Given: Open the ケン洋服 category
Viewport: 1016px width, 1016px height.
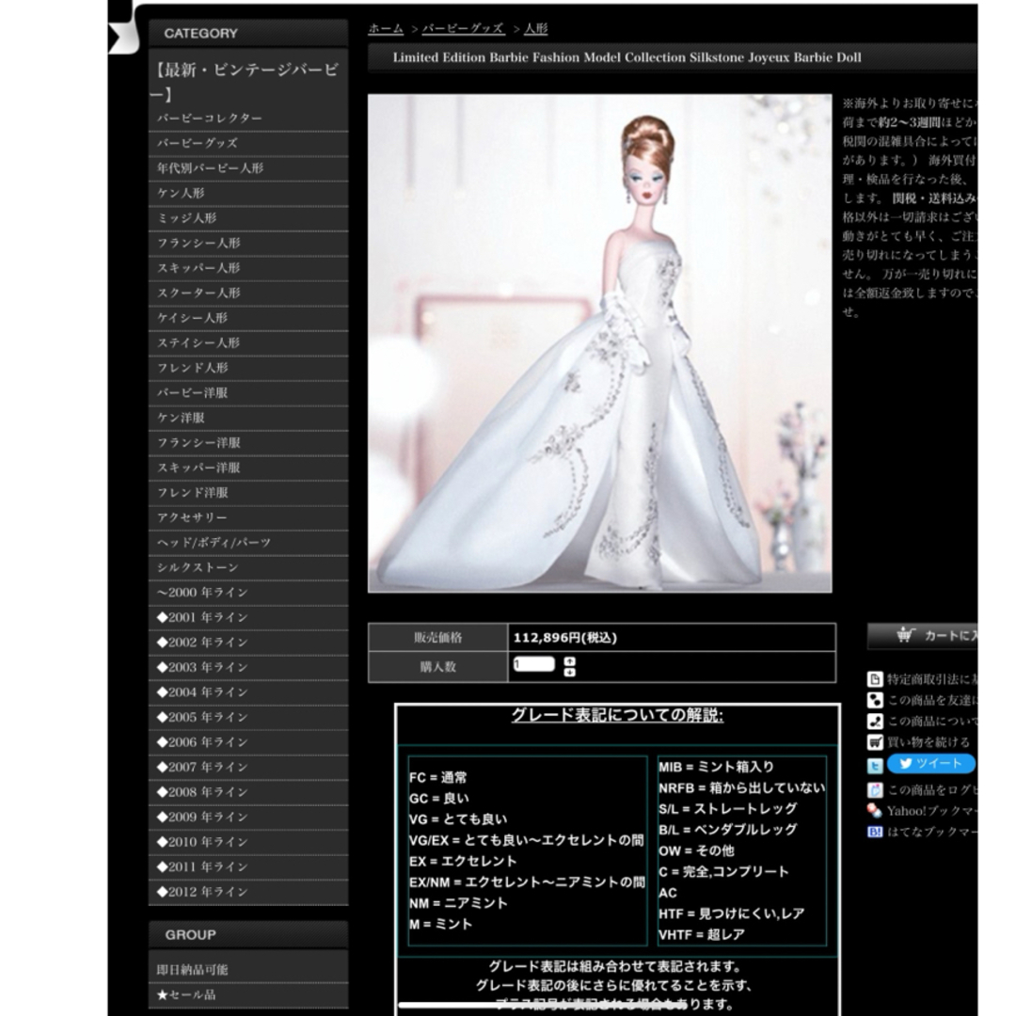Looking at the screenshot, I should pos(248,418).
